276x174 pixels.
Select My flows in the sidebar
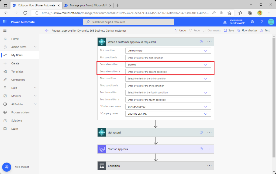[x=20, y=55]
